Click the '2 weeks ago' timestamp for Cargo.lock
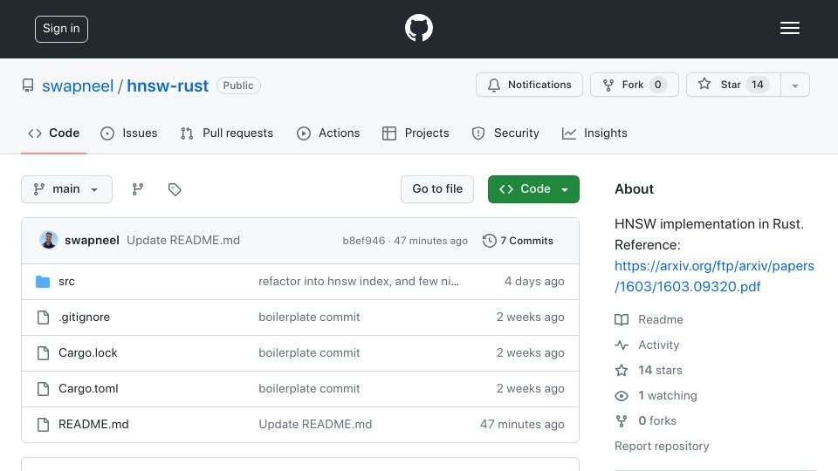838x471 pixels. click(530, 353)
